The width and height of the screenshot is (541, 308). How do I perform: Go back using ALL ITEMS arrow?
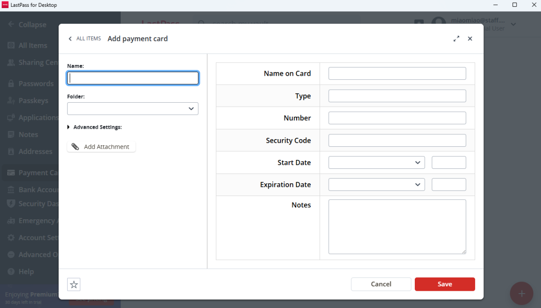point(70,39)
